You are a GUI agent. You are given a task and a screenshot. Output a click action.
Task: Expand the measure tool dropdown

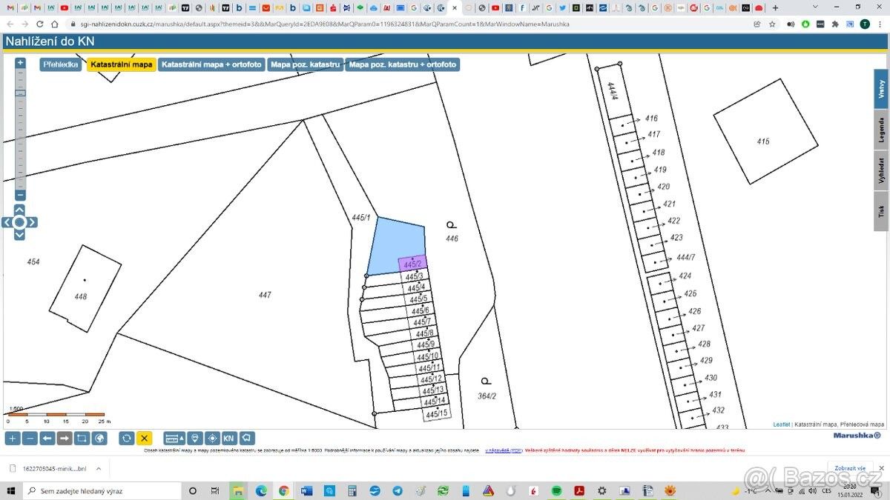pyautogui.click(x=174, y=439)
